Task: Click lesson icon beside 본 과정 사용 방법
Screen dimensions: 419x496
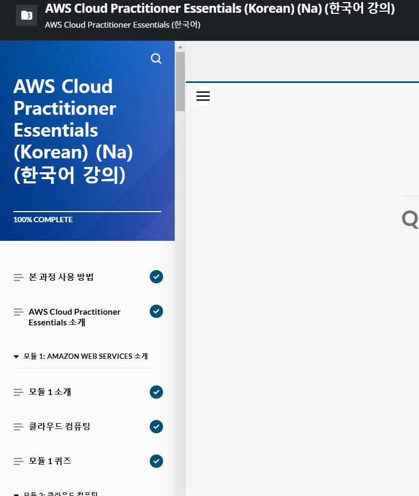Action: tap(19, 278)
